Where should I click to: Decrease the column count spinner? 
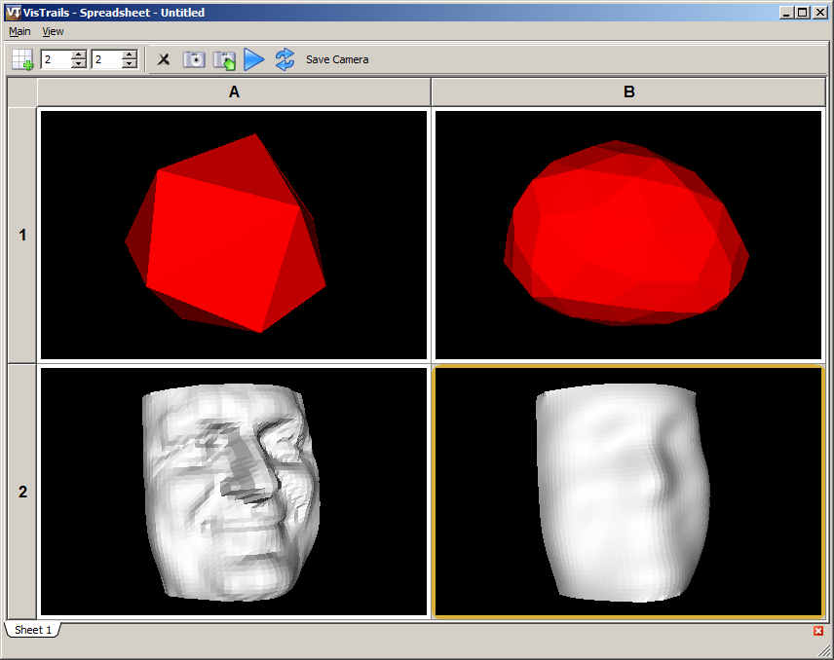coord(130,64)
